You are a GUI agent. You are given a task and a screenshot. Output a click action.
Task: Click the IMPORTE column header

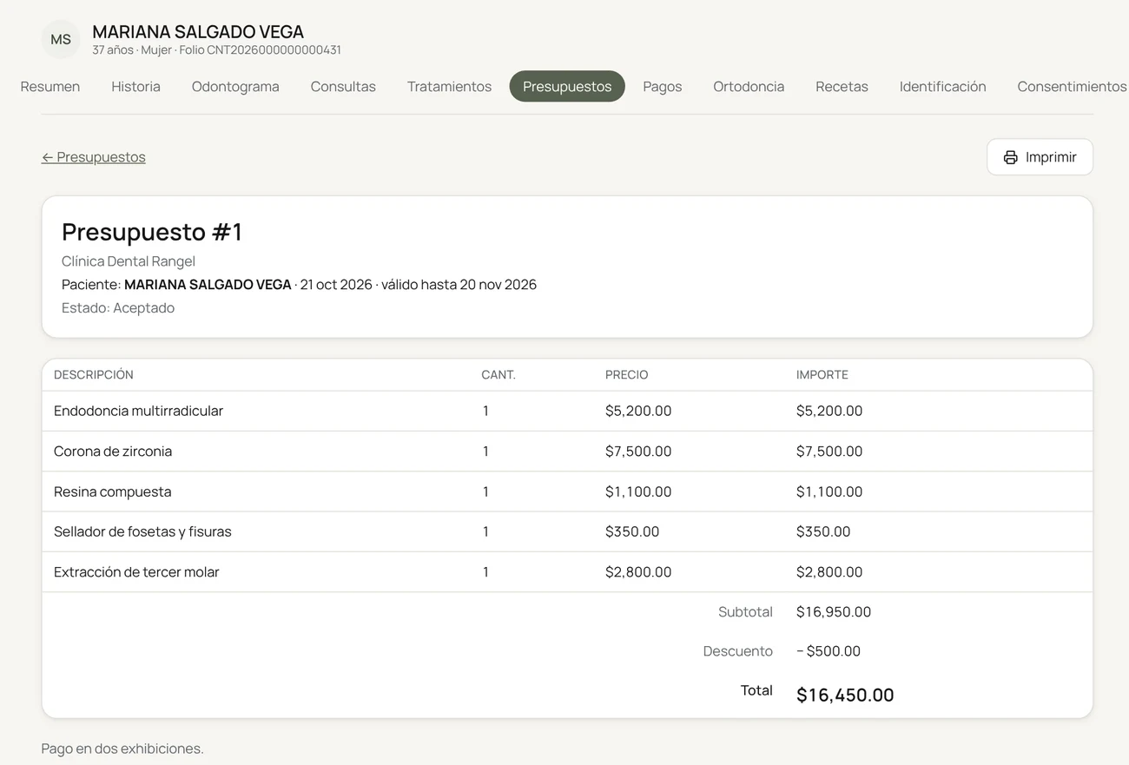[822, 375]
